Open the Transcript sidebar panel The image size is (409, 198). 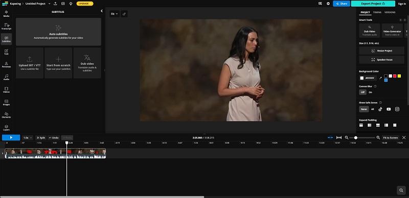click(x=6, y=26)
